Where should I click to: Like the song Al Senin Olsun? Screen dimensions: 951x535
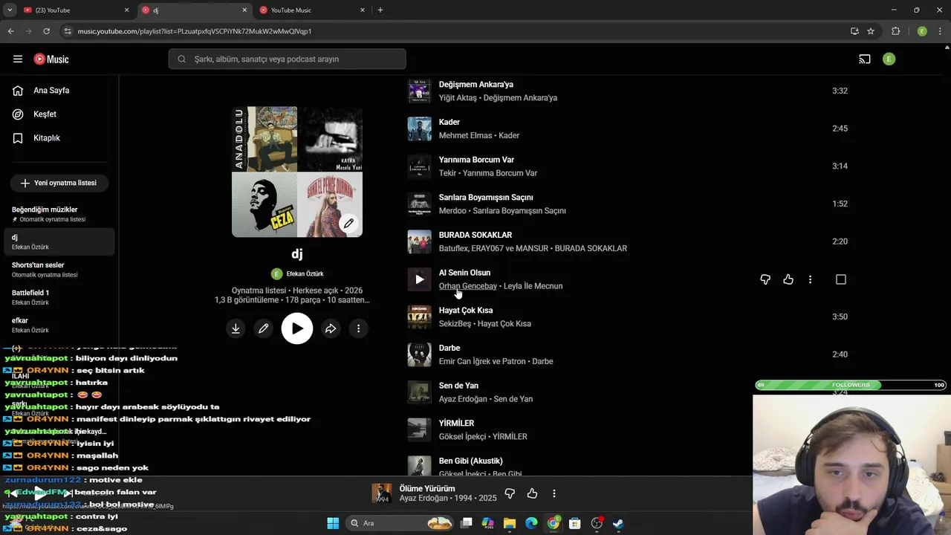[788, 279]
